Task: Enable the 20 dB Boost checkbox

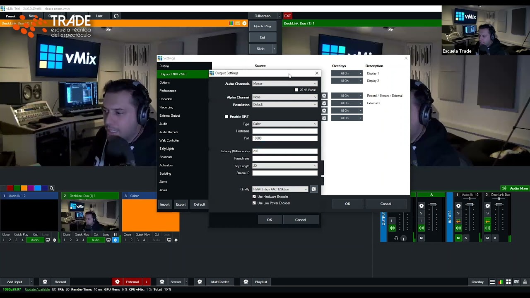Action: pos(296,90)
